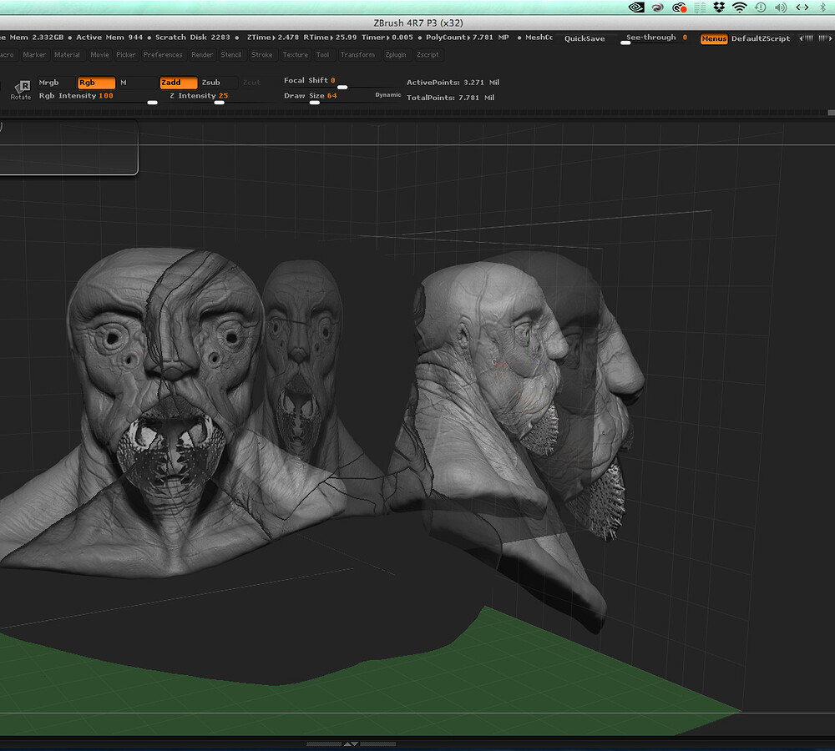Image resolution: width=835 pixels, height=751 pixels.
Task: Click the double-arrow sync menu bar icon
Action: pyautogui.click(x=802, y=8)
